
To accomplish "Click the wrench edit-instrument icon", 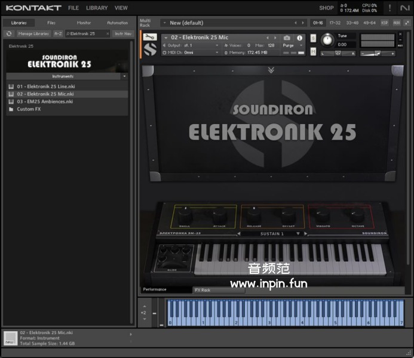I will pos(149,37).
